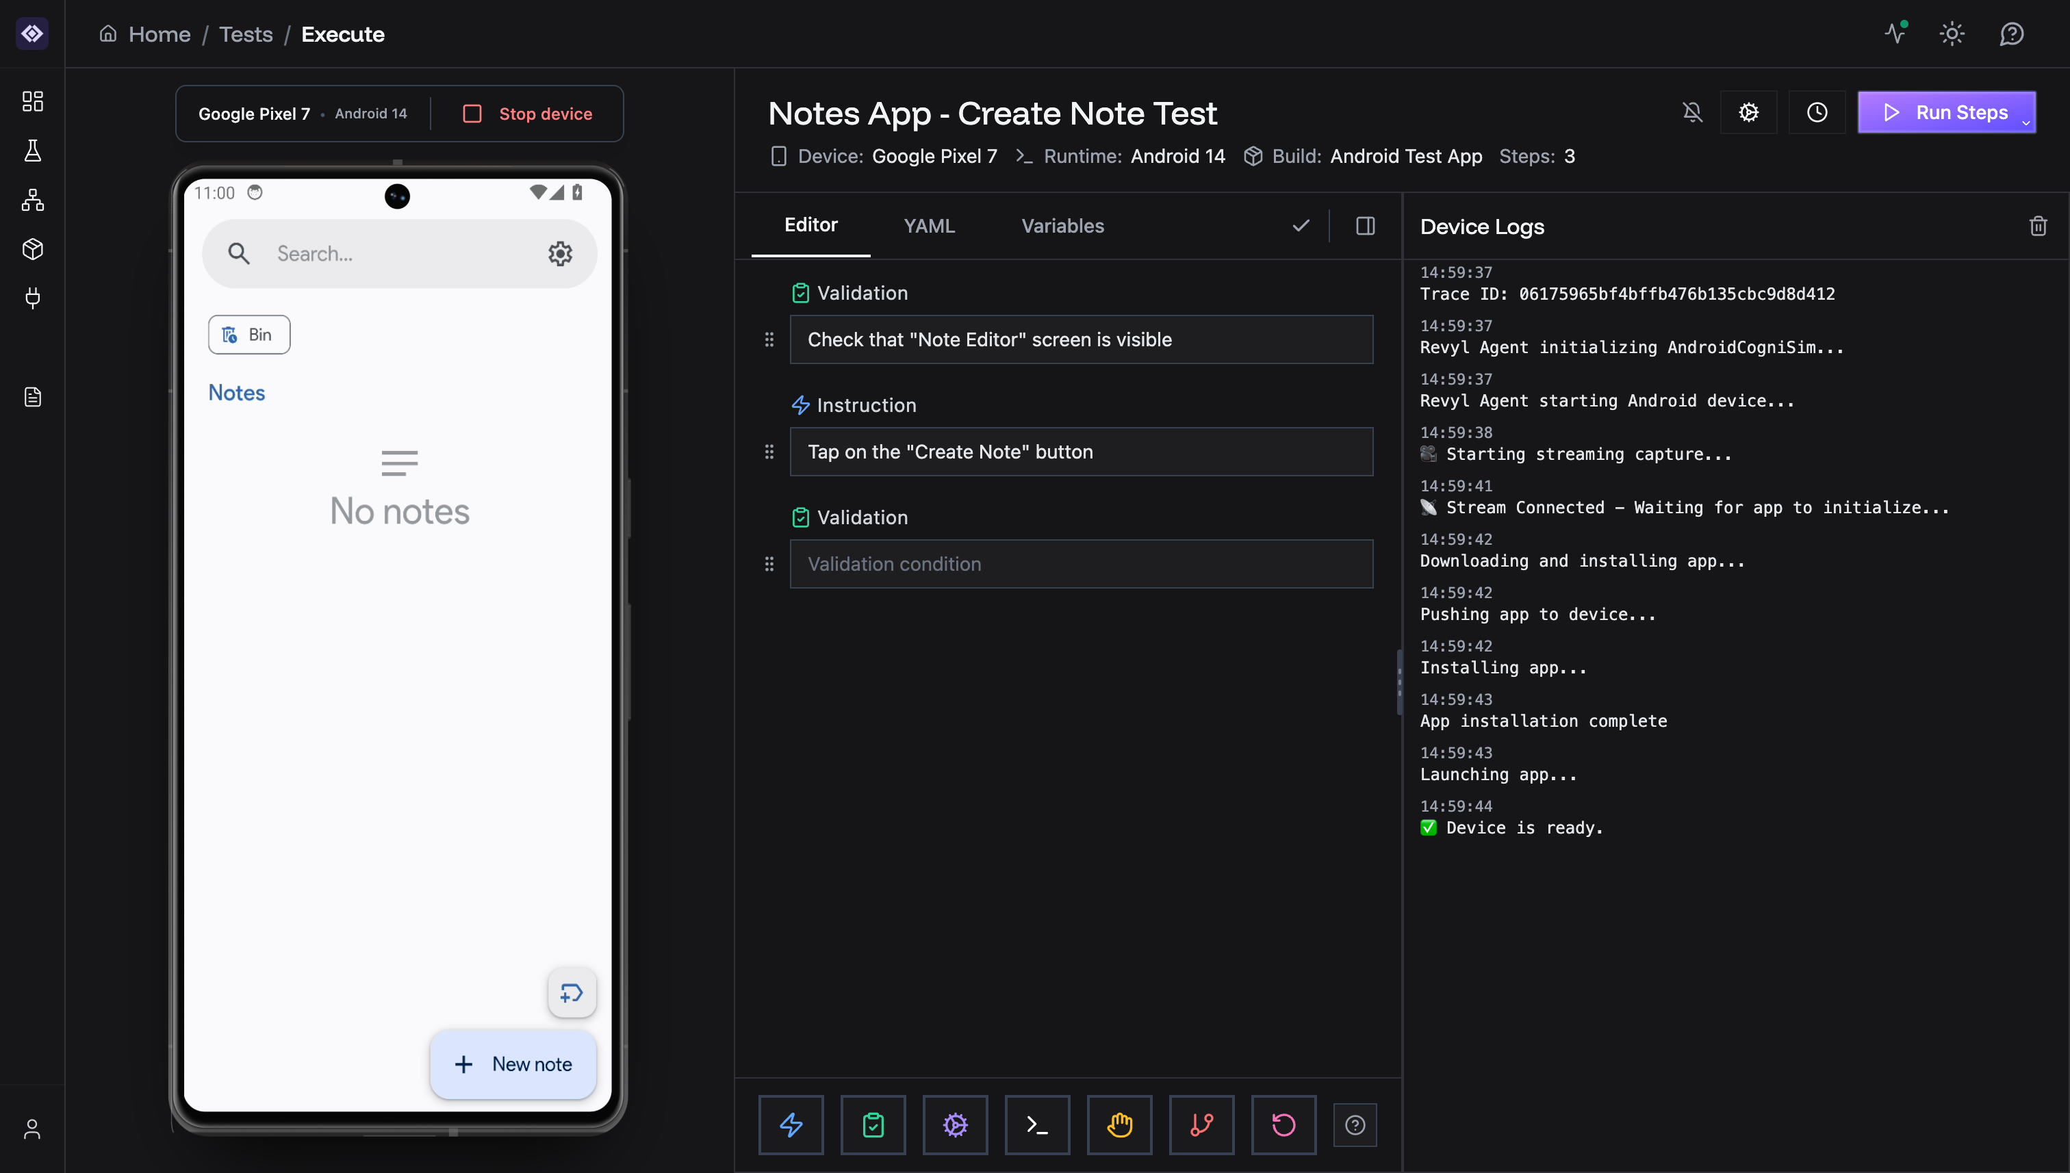Add an Instruction step via the lightning icon
Screen dimensions: 2070x1173
click(791, 1124)
